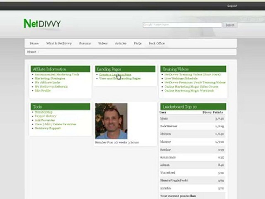Open the Articles menu item
265x199 pixels.
pos(121,43)
